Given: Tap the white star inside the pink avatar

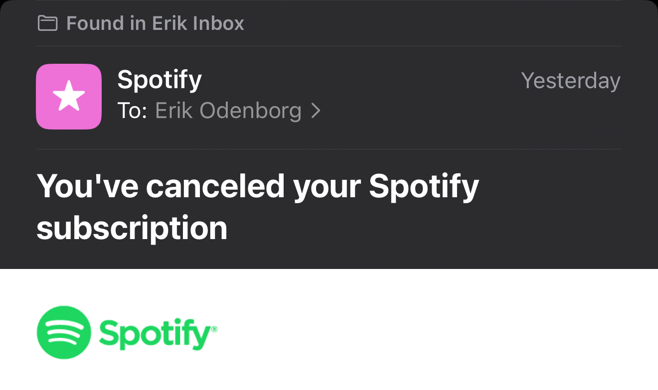Looking at the screenshot, I should click(69, 96).
